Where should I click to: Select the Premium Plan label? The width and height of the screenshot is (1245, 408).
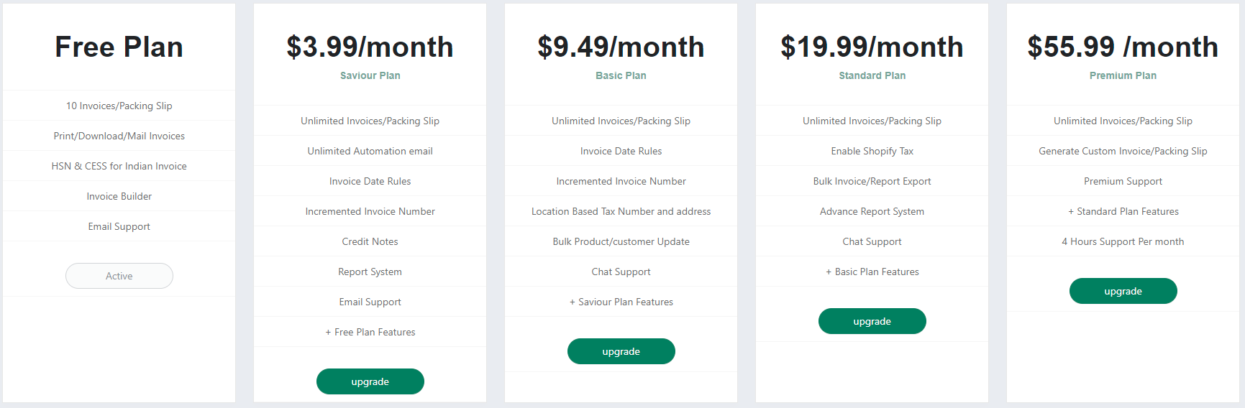(1123, 75)
